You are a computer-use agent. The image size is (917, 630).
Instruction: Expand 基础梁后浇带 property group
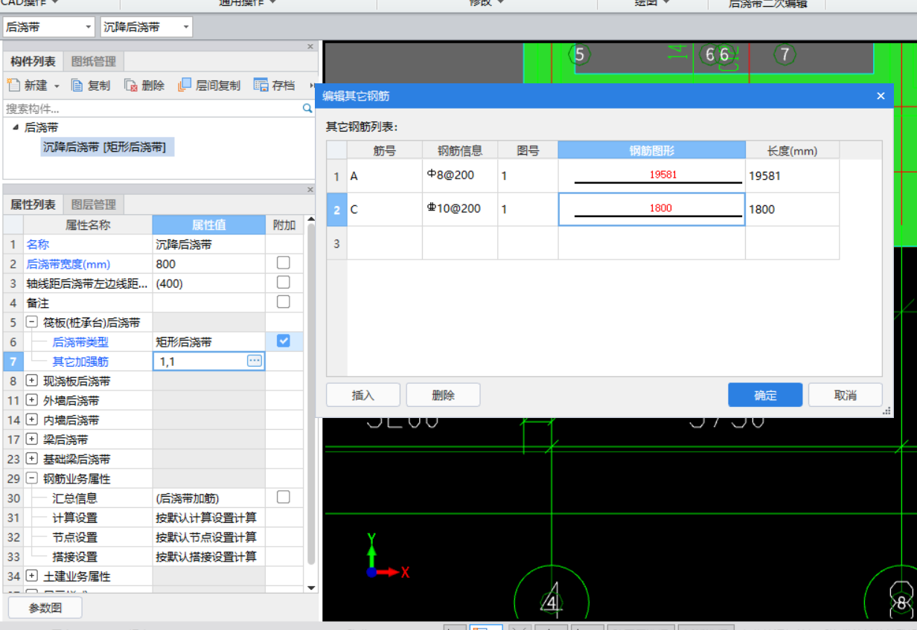pos(32,459)
